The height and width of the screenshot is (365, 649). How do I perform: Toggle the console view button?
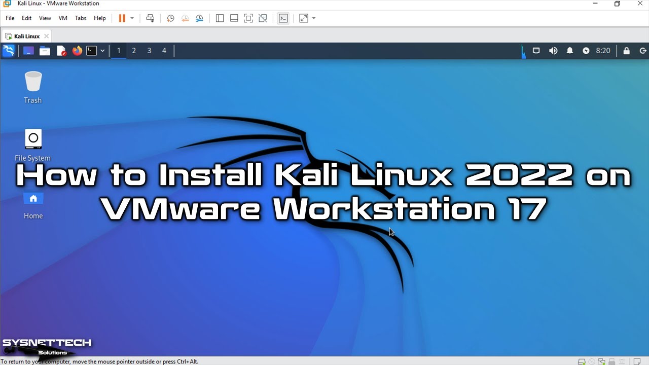(x=283, y=18)
